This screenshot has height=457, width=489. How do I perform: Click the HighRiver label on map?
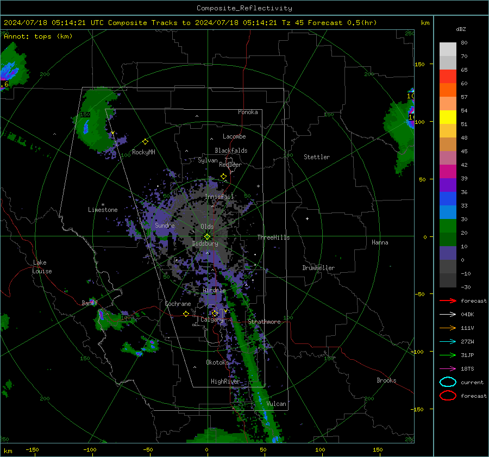[225, 381]
